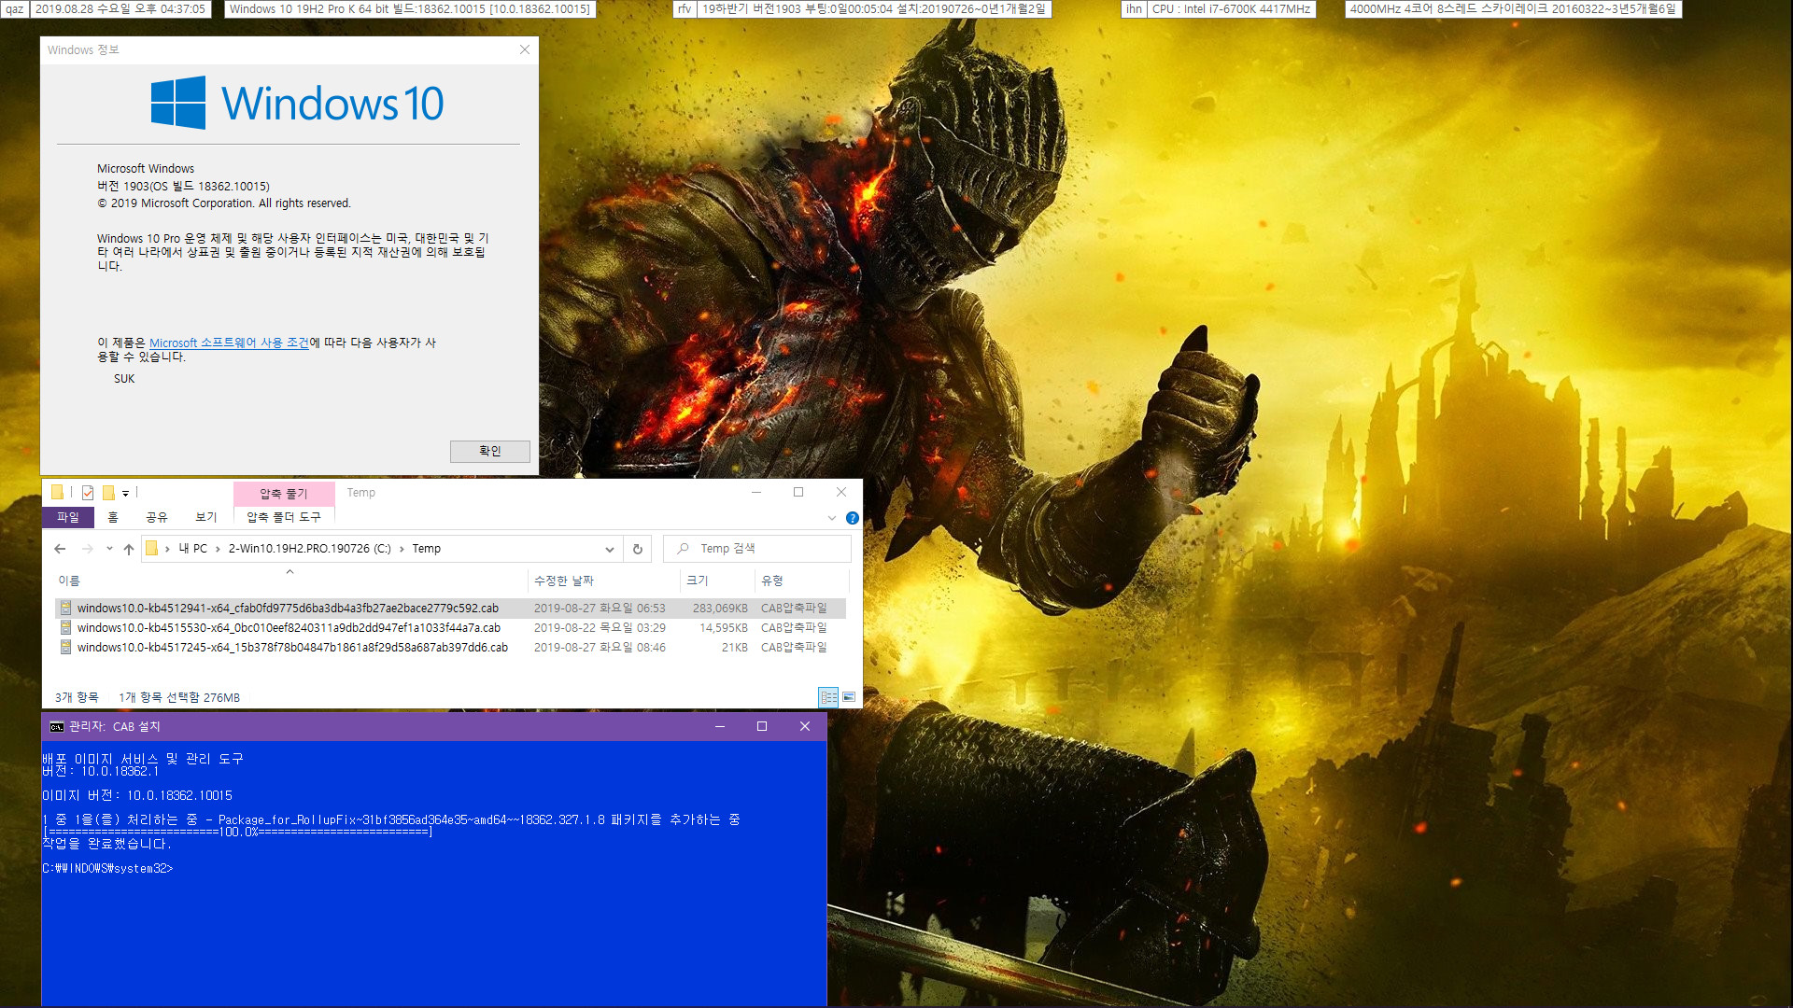Sort by the 유형 column header
This screenshot has width=1793, height=1008.
(x=799, y=581)
